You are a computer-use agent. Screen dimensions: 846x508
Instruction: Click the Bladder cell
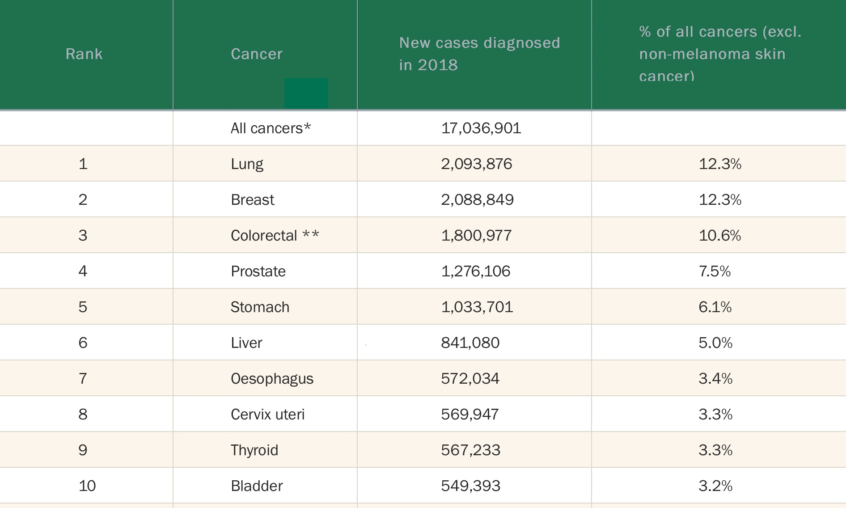tap(257, 486)
